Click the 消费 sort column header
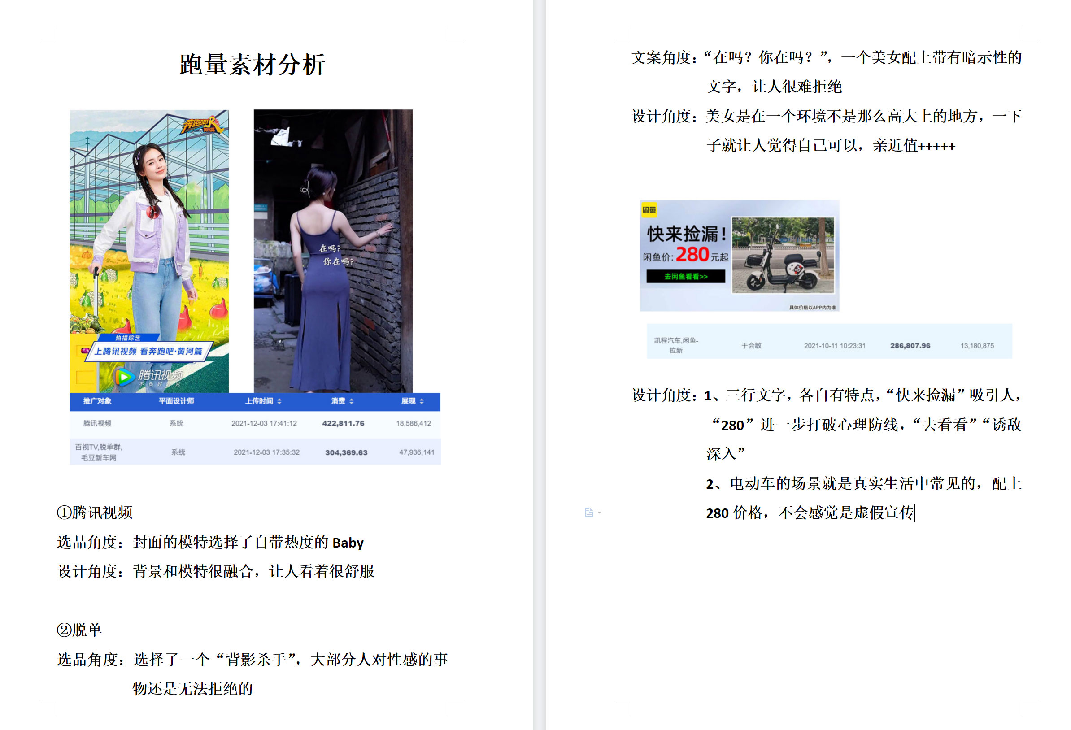This screenshot has height=730, width=1071. [x=342, y=401]
